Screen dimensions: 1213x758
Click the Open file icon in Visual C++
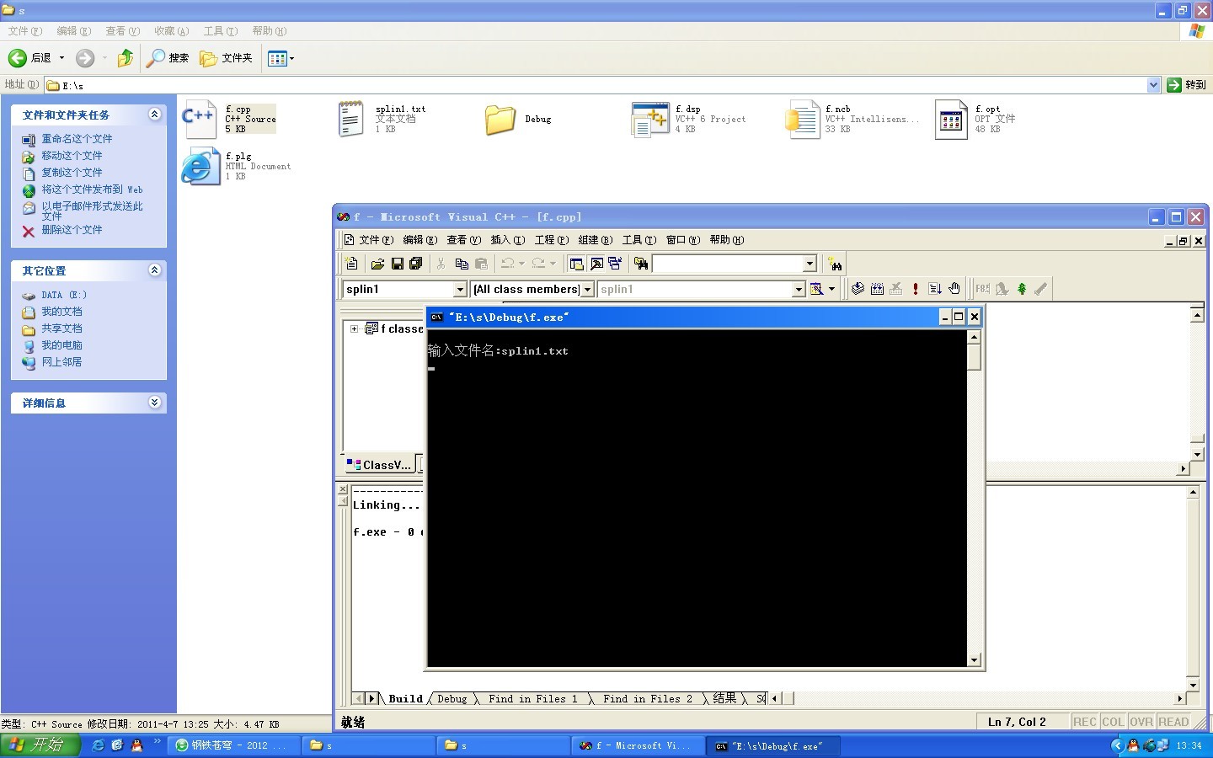coord(377,264)
